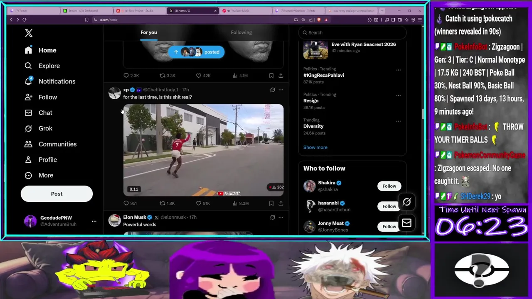Open Communities in the sidebar
Screen dimensions: 532x299
pos(50,144)
